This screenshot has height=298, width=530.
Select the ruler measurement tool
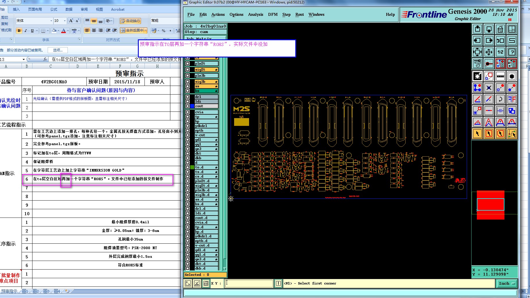pyautogui.click(x=500, y=76)
